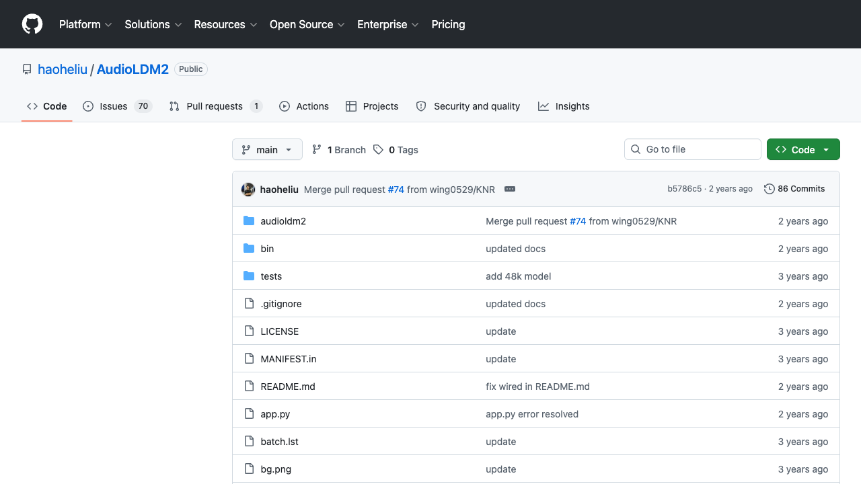Open the app.py file name
The image size is (861, 484).
click(275, 414)
